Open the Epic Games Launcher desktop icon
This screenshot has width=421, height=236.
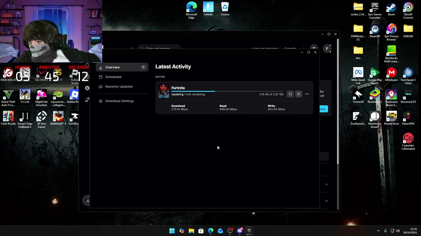pos(375,10)
